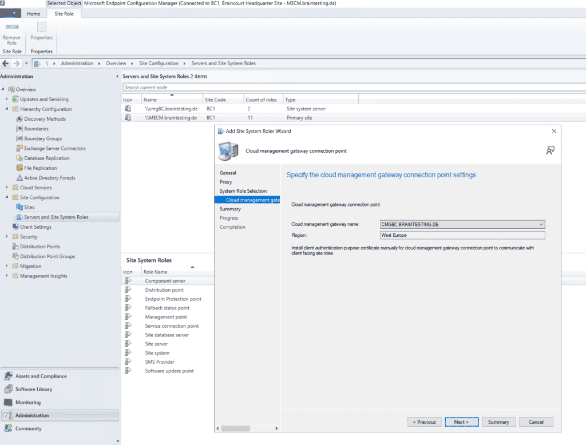Select the Component server role icon
586x445 pixels.
(127, 280)
